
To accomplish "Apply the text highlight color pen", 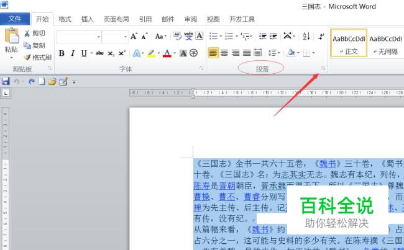I will point(151,53).
